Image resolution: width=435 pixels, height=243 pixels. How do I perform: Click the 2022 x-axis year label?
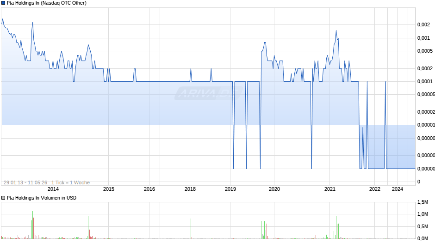coord(375,189)
